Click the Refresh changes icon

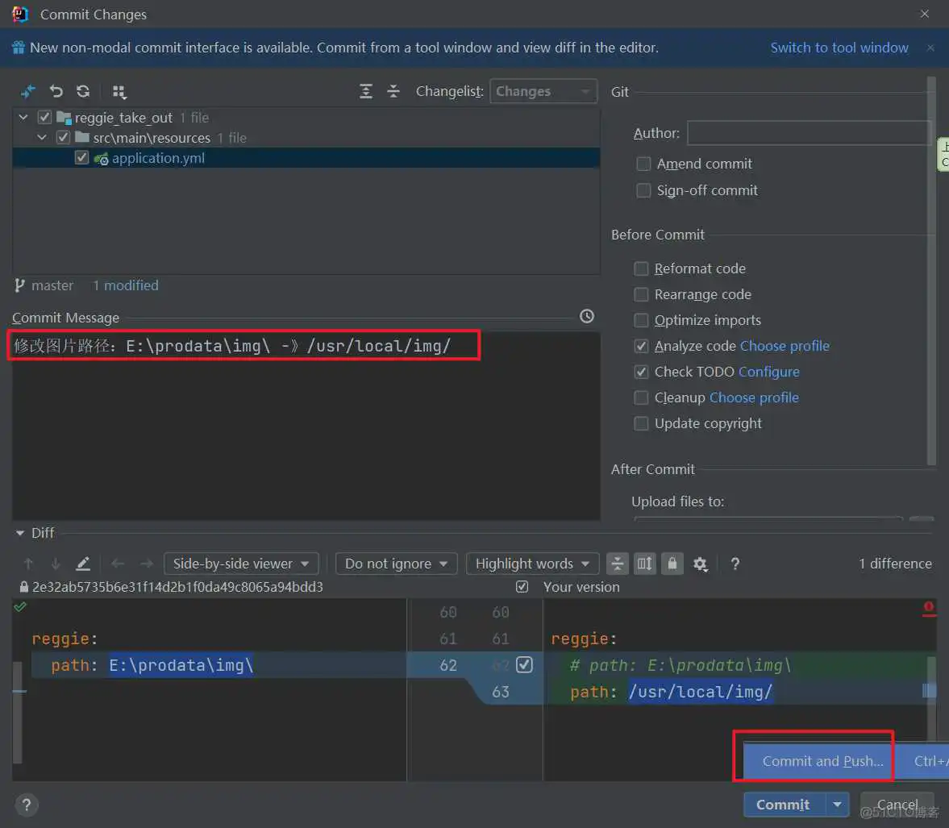83,91
